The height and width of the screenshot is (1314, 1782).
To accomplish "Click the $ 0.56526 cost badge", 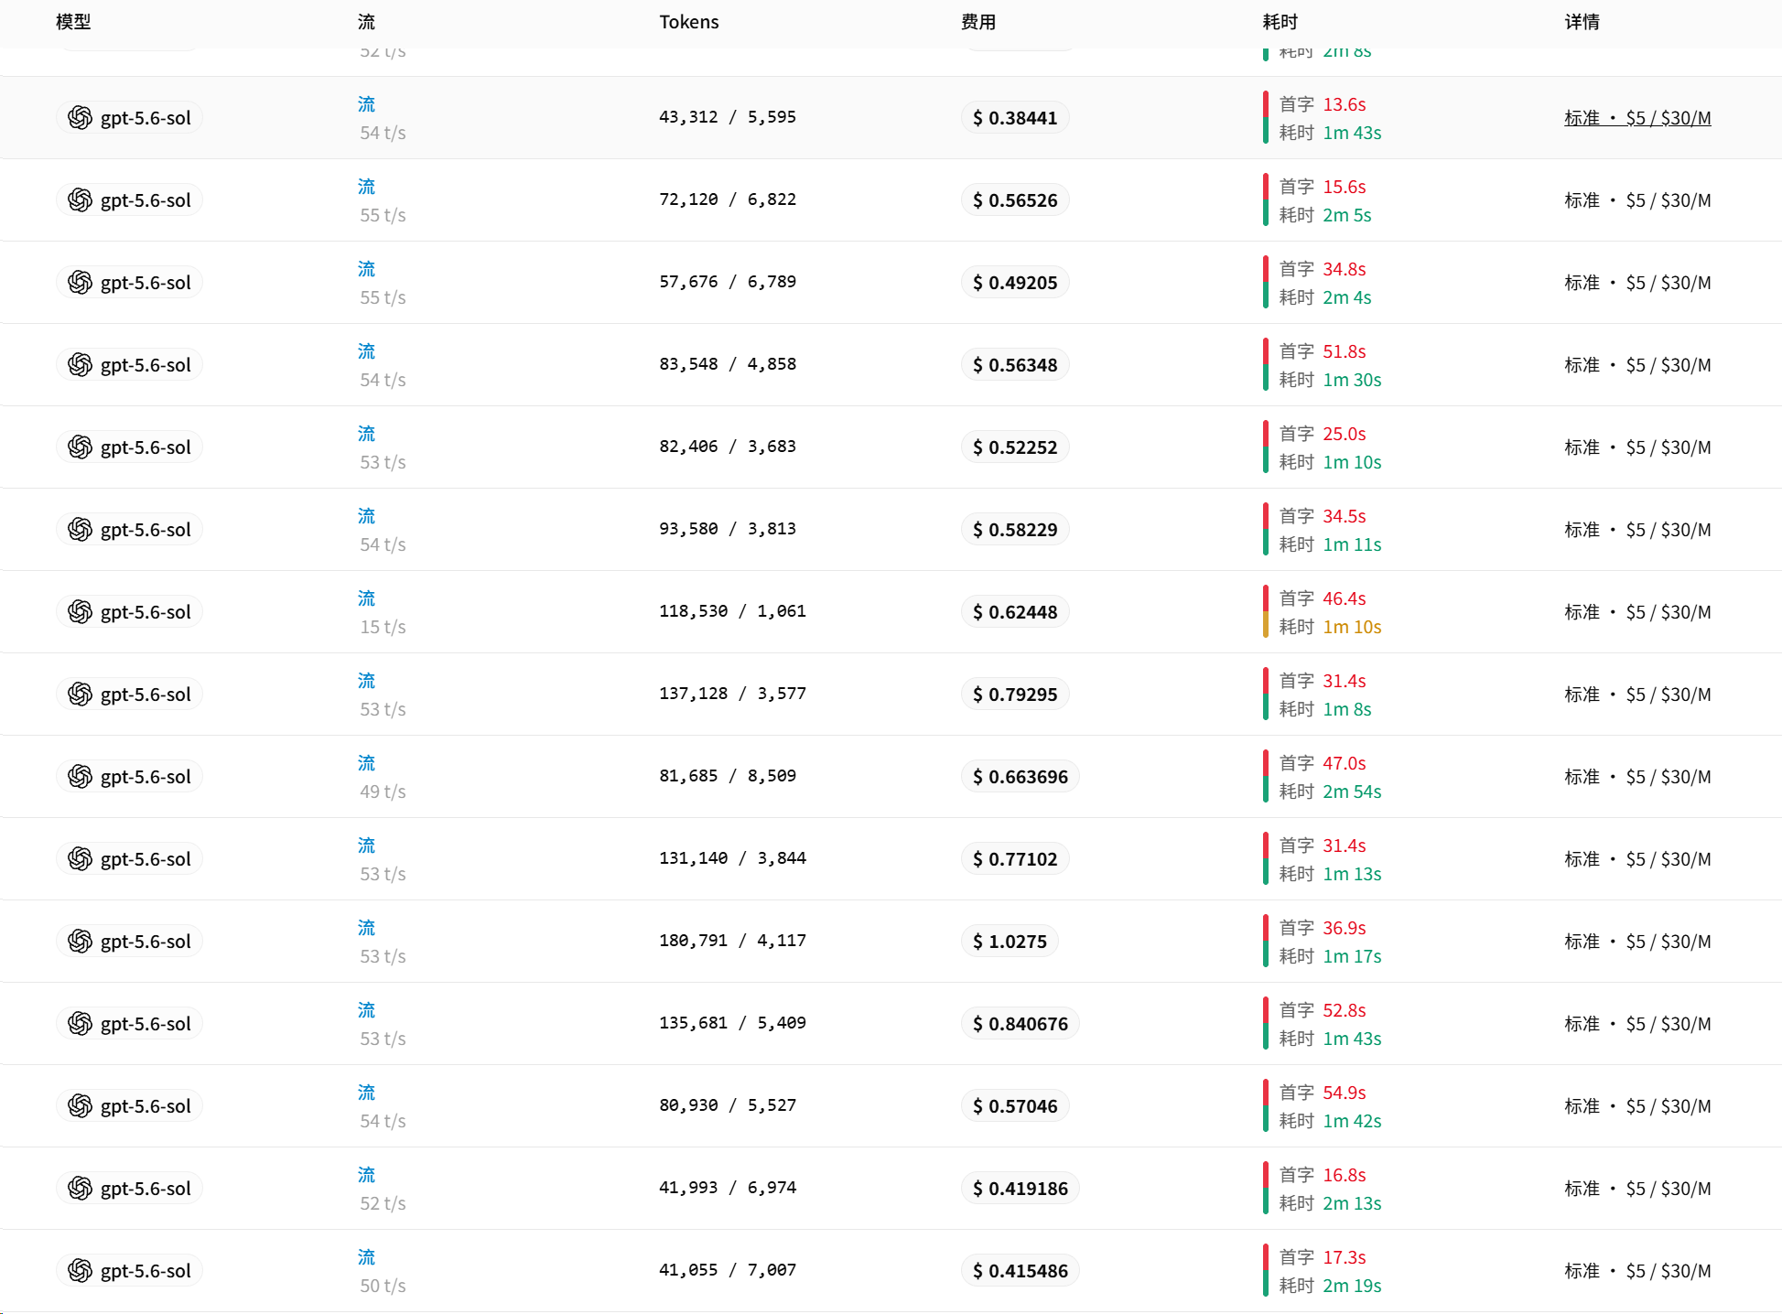I will tap(1015, 200).
